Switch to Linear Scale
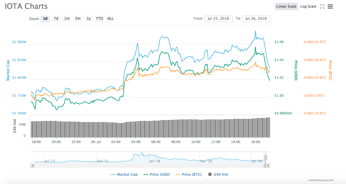This screenshot has height=184, width=346. 286,6
